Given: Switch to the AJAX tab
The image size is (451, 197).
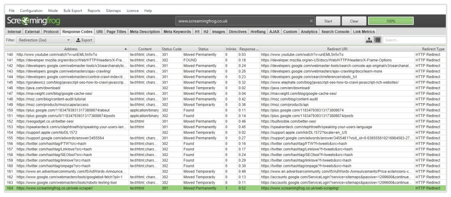Looking at the screenshot, I should click(274, 32).
